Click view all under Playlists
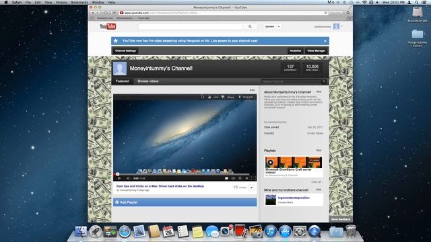This screenshot has width=431, height=242. tap(317, 182)
